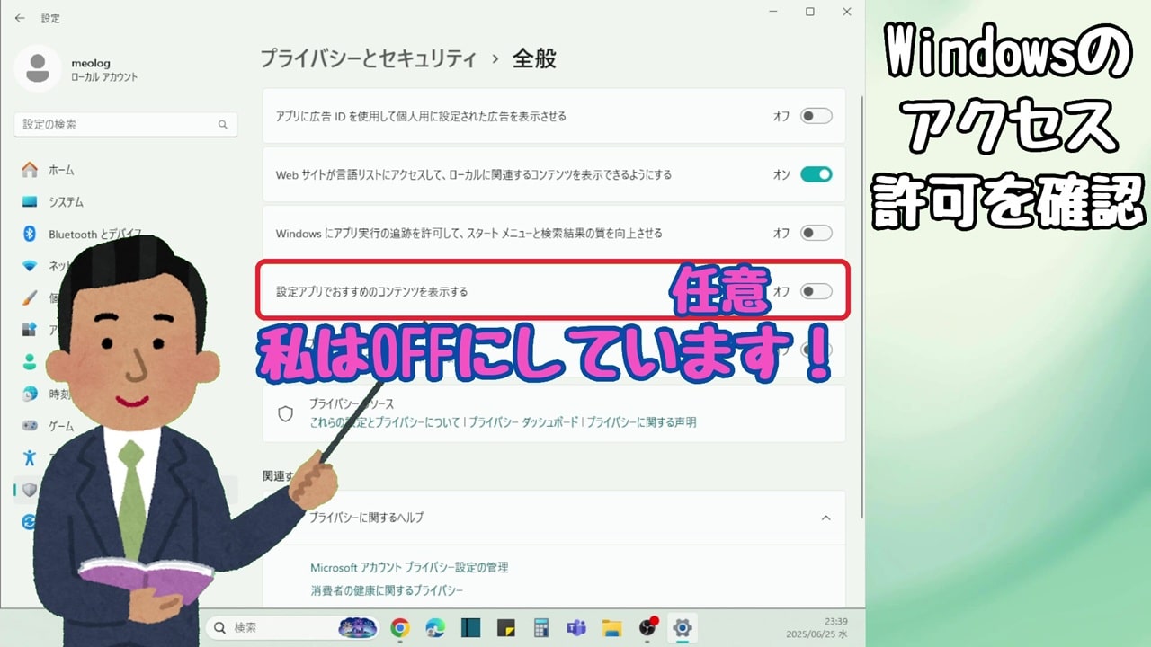
Task: Toggle the advertising ID personalized ads switch
Action: (816, 116)
